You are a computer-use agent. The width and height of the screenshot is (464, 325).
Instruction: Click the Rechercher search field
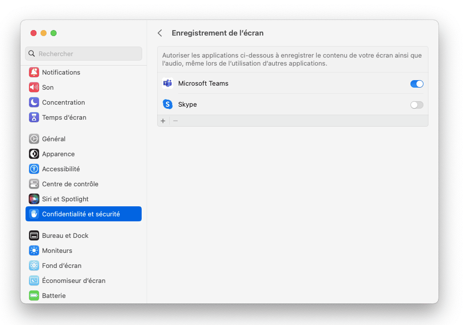coord(84,54)
